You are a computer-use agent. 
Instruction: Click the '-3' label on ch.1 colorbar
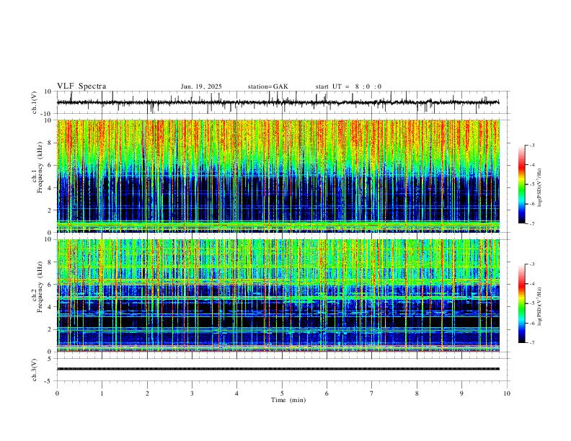click(x=531, y=145)
